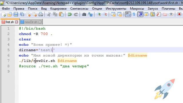Click the 'clear' command on line 3
The width and height of the screenshot is (183, 103).
[x=25, y=39]
